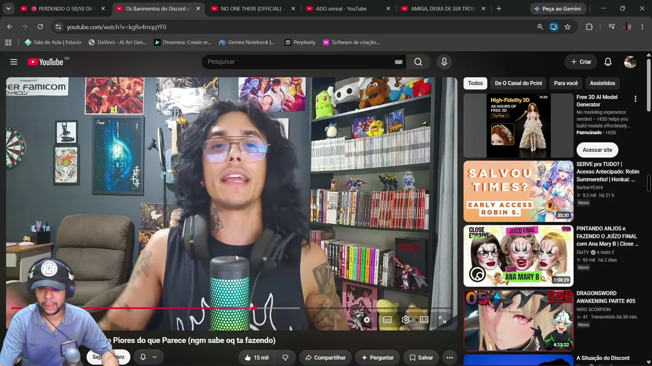Open the Sala de Aula | Estacio bookmark
This screenshot has width=652, height=366.
tap(53, 42)
